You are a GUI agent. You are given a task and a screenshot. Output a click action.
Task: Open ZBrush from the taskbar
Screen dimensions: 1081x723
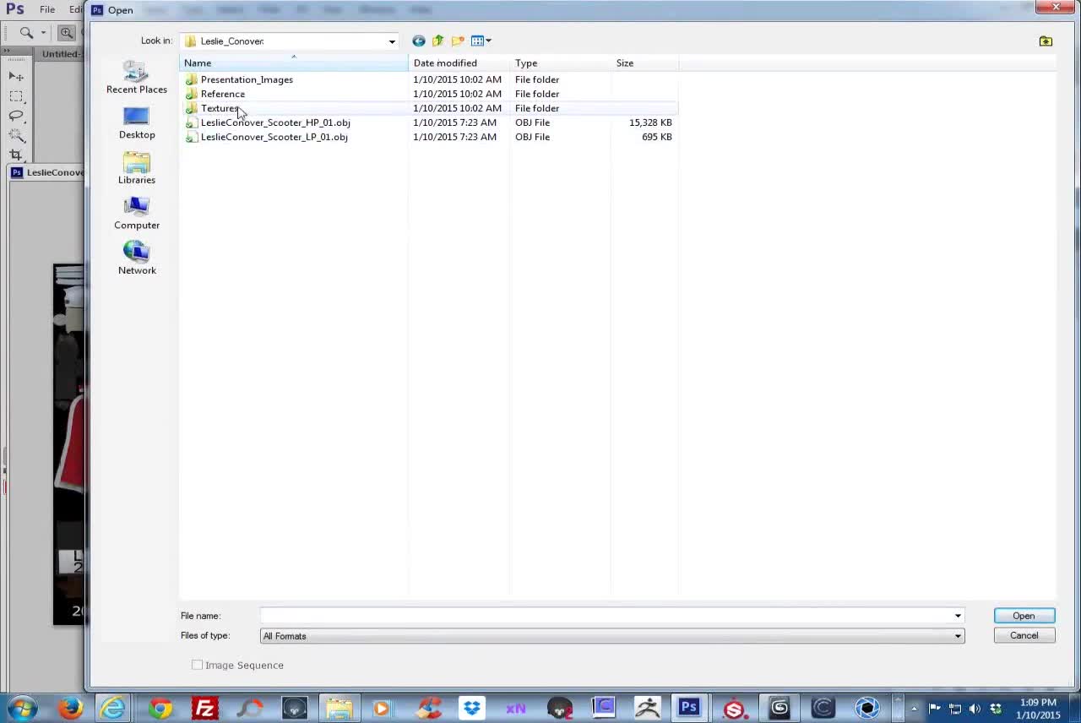(x=648, y=708)
